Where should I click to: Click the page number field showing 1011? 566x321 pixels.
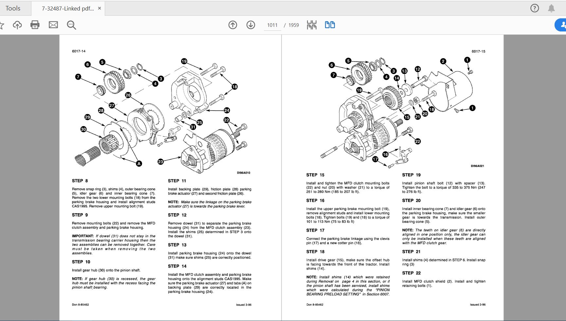[x=272, y=25]
